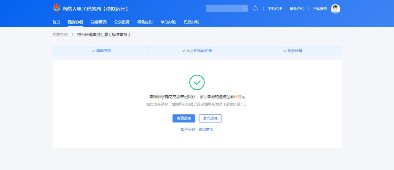Open the 下载服务 link
394x170 pixels.
tap(319, 8)
